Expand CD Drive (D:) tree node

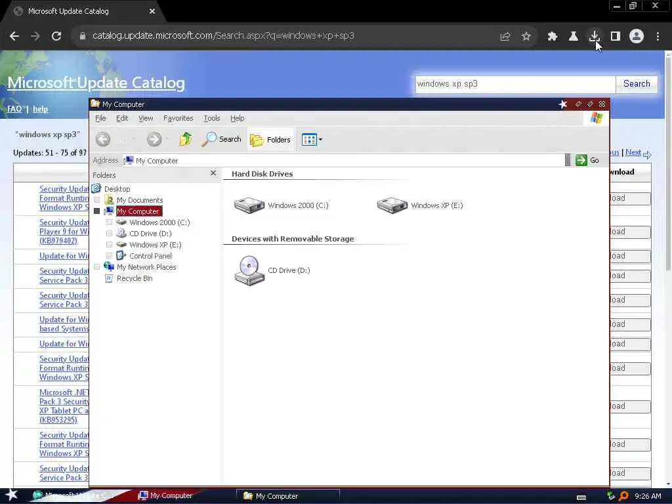[x=110, y=234]
